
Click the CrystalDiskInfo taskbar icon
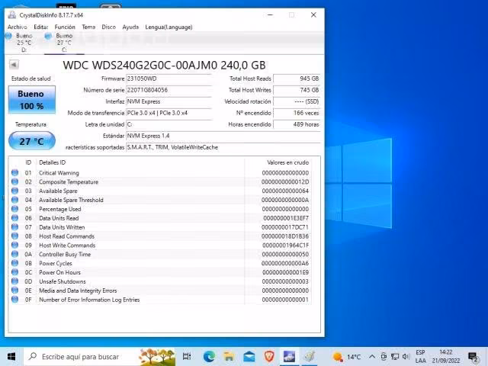click(x=289, y=357)
